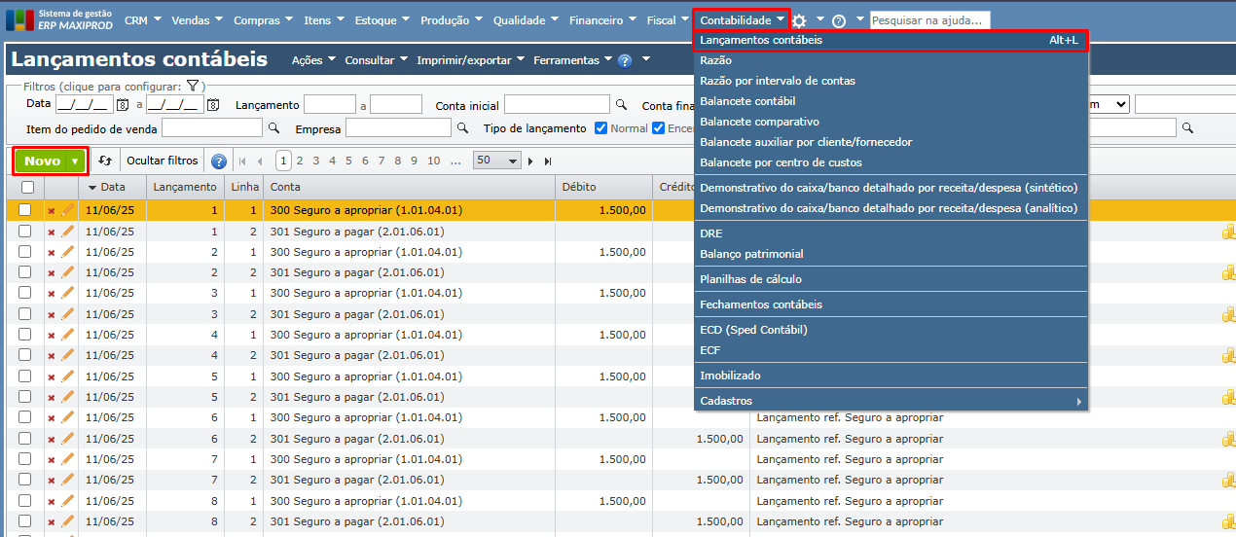Image resolution: width=1236 pixels, height=537 pixels.
Task: Open the filter funnel configuration icon
Action: 193,87
